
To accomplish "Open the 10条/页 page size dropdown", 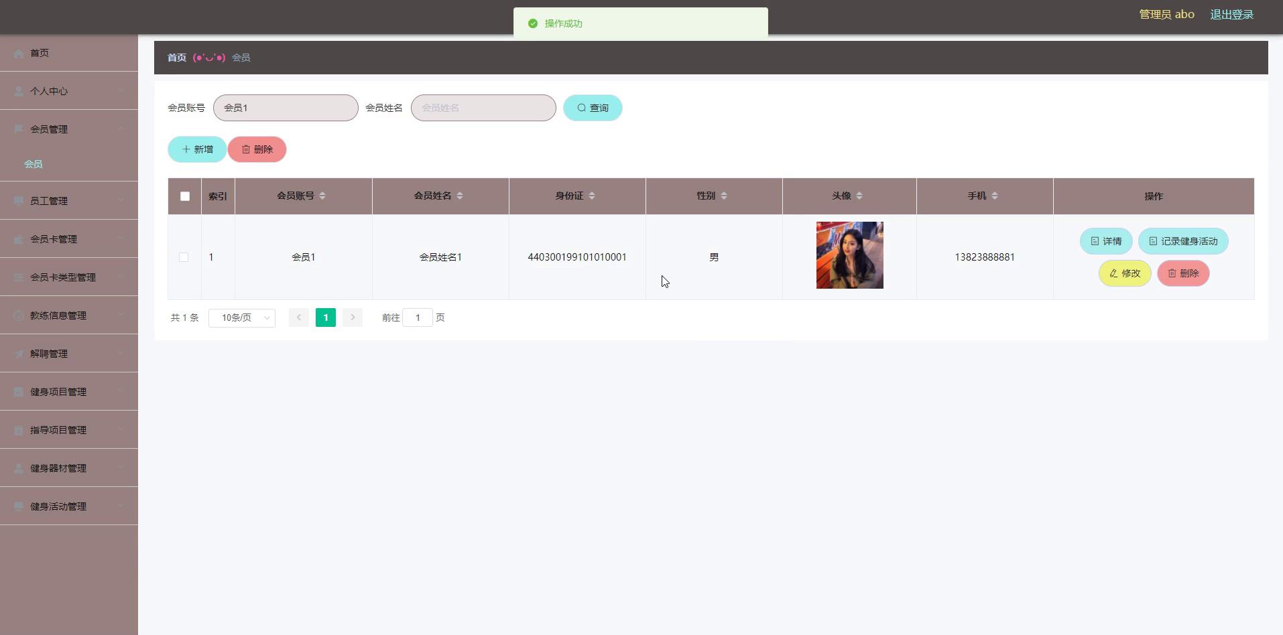I will tap(241, 317).
